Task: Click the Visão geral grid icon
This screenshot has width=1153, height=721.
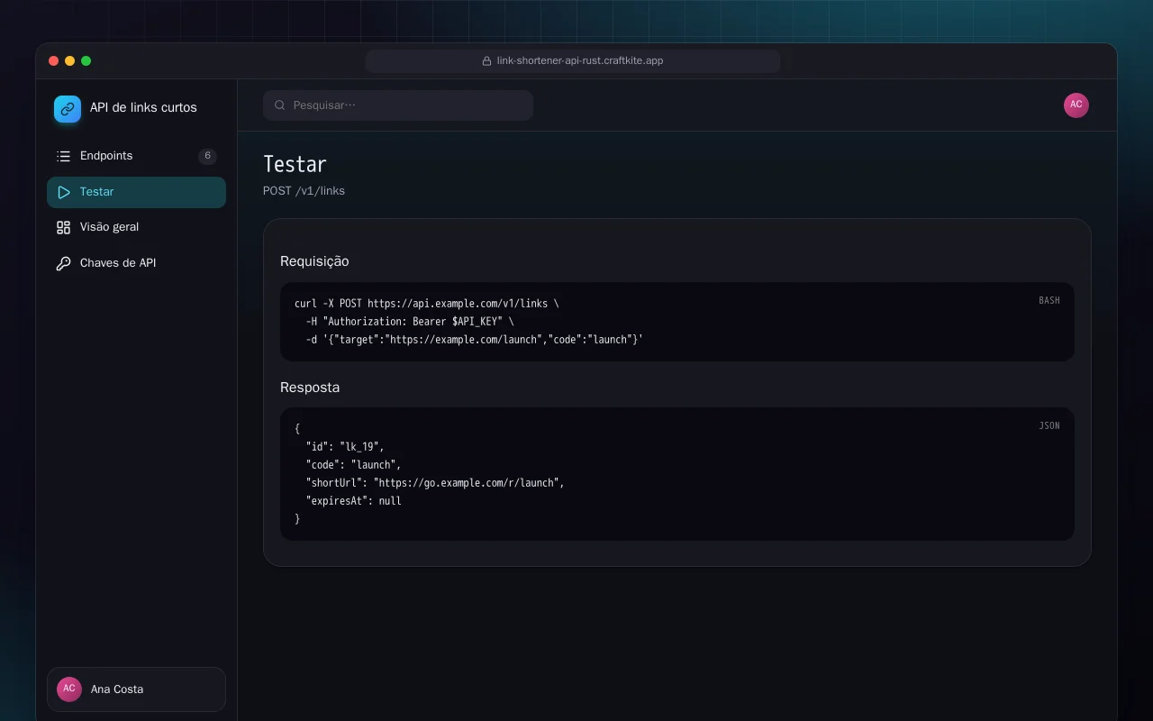Action: pyautogui.click(x=63, y=227)
